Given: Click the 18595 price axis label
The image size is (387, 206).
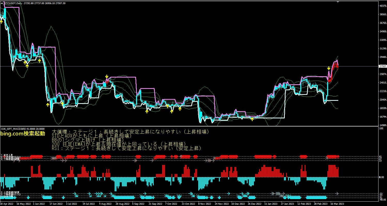Looking at the screenshot, I should click(x=383, y=108).
